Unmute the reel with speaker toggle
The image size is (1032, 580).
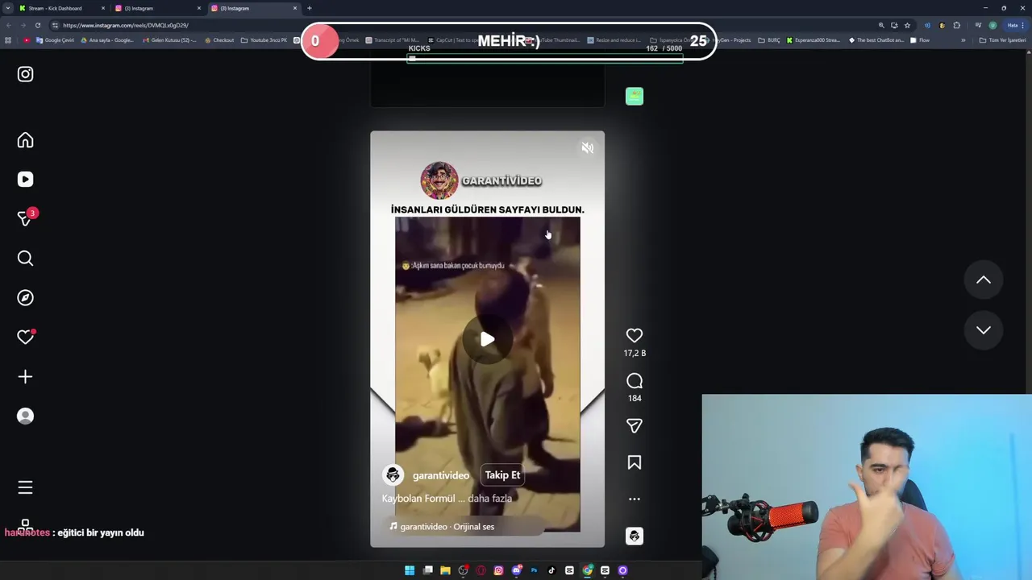pyautogui.click(x=588, y=147)
